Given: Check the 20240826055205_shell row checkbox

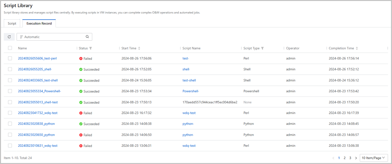Looking at the screenshot, I should 10,69.
